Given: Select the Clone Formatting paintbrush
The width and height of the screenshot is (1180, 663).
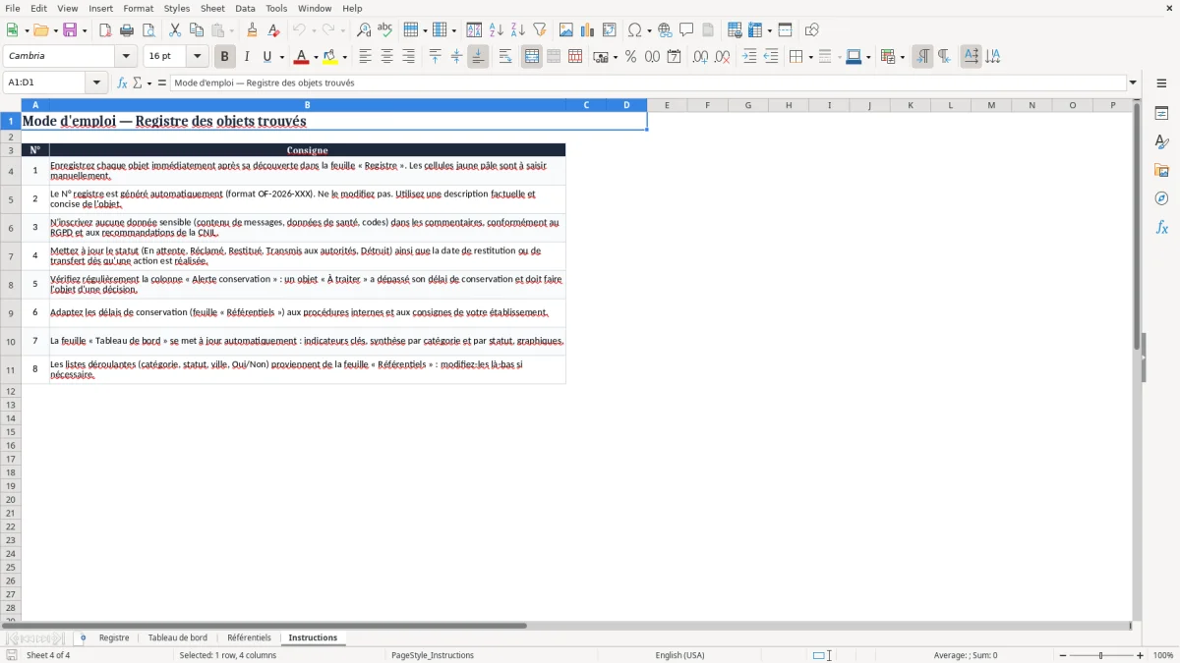Looking at the screenshot, I should (x=252, y=30).
